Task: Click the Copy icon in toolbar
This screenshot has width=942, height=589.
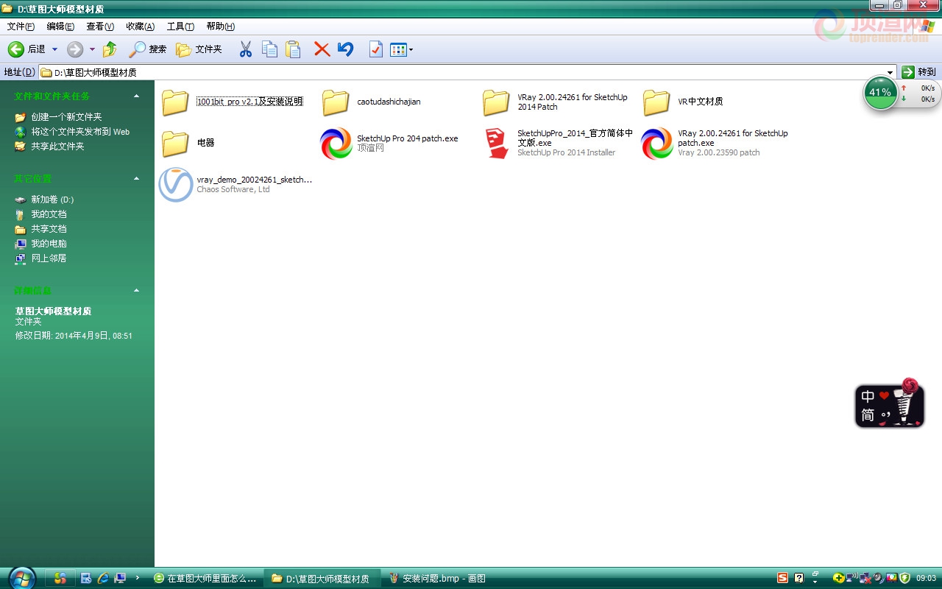Action: click(270, 49)
